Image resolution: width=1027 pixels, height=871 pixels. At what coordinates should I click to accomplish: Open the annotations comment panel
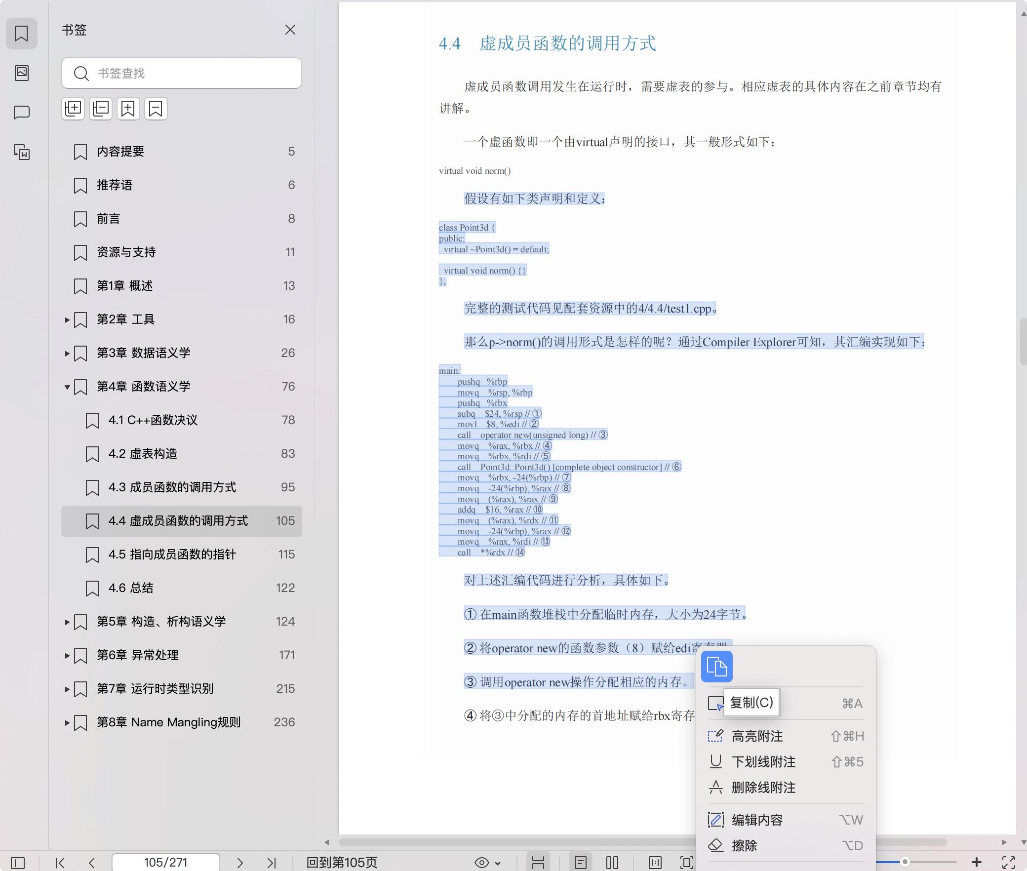click(x=22, y=113)
